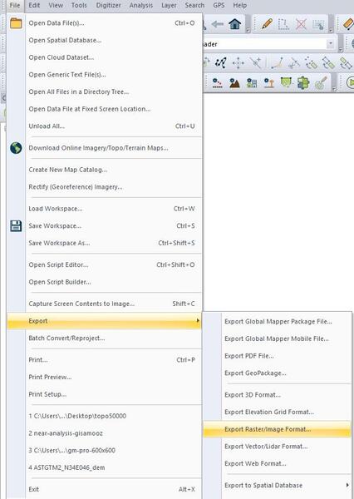Open the Layer menu
This screenshot has height=499, width=354.
169,5
